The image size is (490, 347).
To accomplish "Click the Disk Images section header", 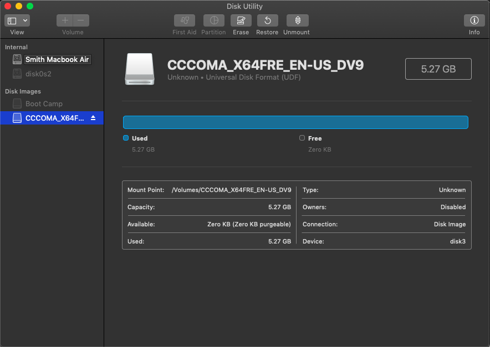I will pos(23,91).
